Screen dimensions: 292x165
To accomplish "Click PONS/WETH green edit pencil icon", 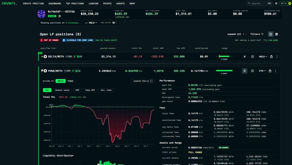I will (73, 71).
